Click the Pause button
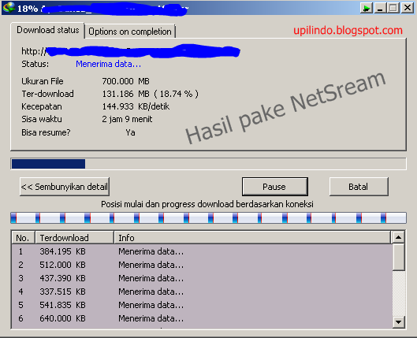The image size is (417, 338). pos(275,187)
